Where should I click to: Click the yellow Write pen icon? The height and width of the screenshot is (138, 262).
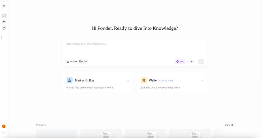coord(144,80)
